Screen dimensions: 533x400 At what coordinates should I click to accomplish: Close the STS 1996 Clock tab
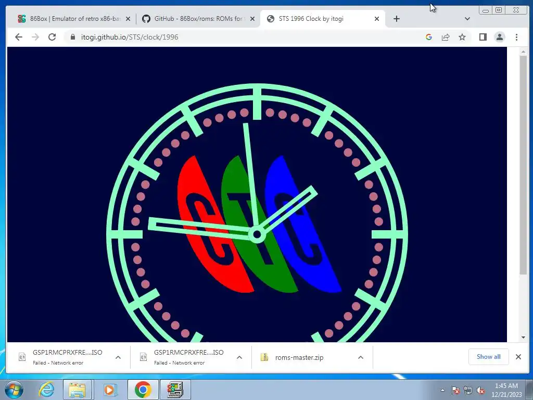[x=377, y=19]
